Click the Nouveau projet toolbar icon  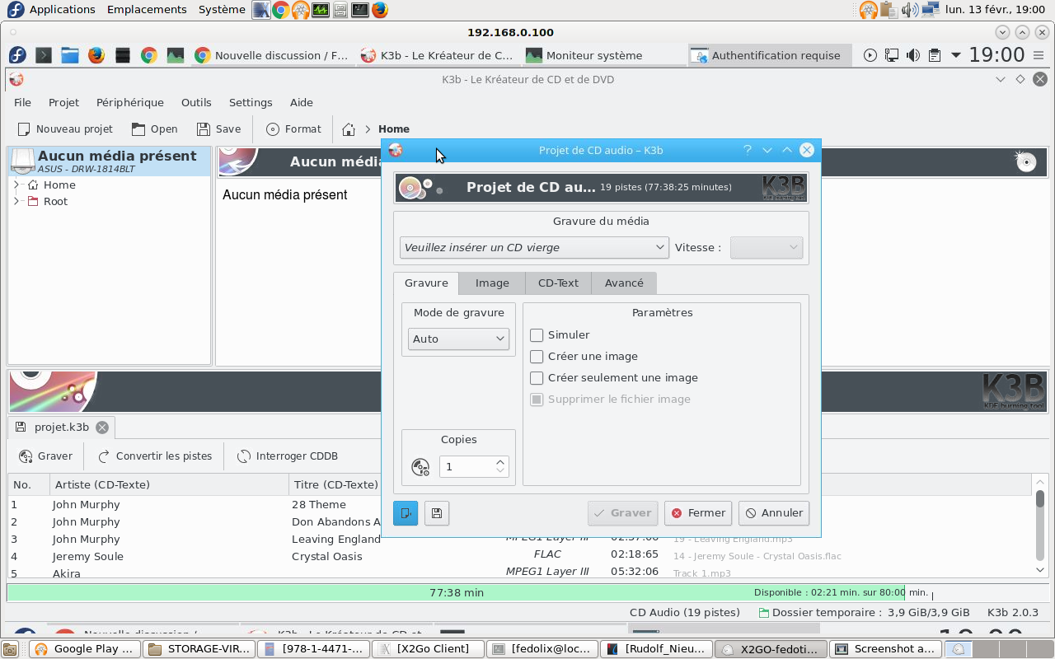click(24, 129)
